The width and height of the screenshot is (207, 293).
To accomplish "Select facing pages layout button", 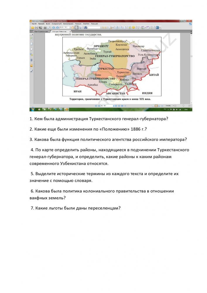I will click(x=159, y=106).
